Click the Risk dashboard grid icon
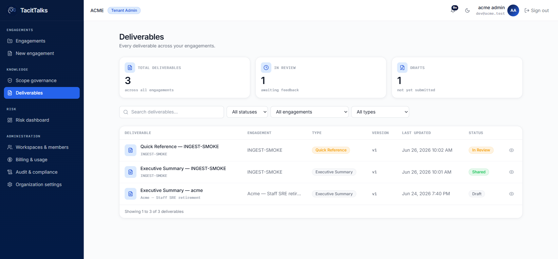 pos(10,120)
